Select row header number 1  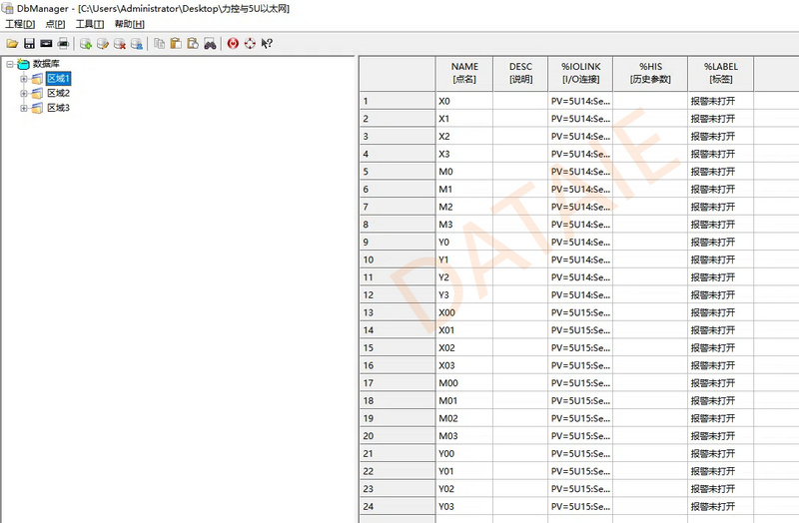click(x=398, y=101)
